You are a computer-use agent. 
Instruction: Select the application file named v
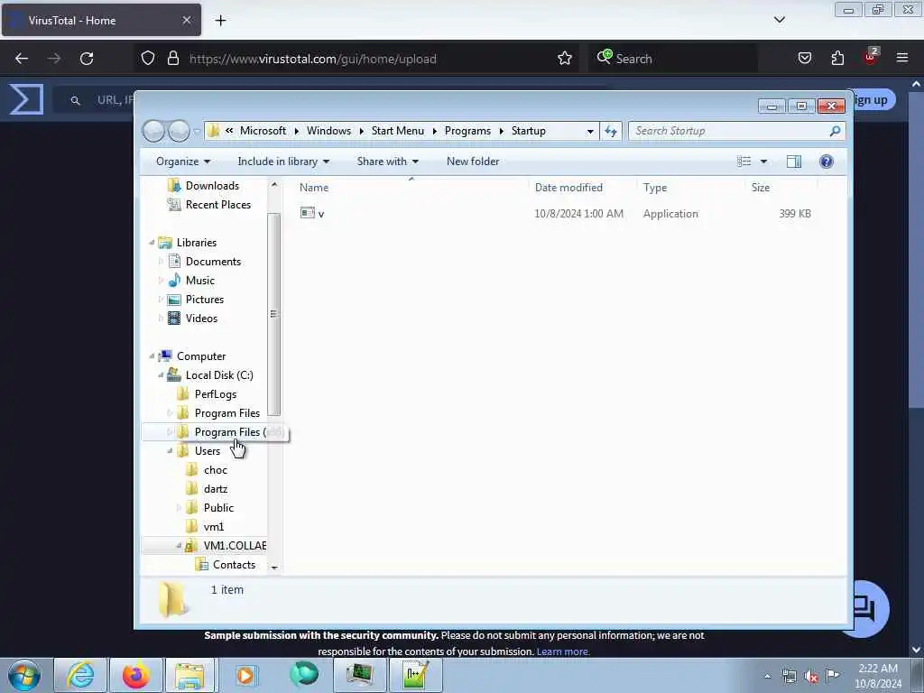pyautogui.click(x=321, y=213)
